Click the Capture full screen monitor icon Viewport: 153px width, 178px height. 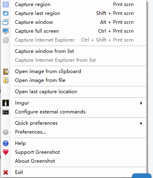pos(6,31)
